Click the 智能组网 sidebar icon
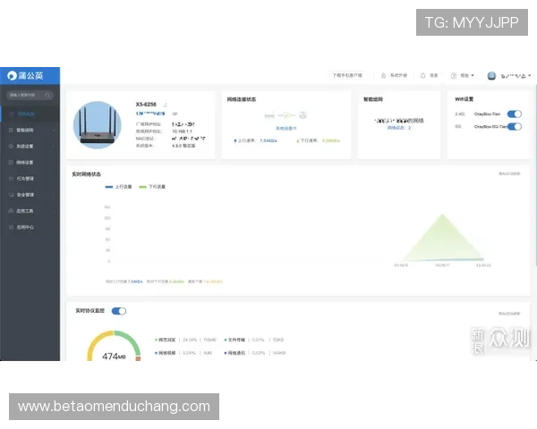Screen dimensions: 537x429 10,130
